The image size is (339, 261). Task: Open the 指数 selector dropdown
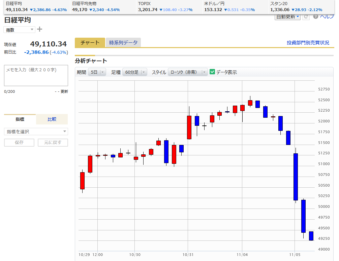20,30
